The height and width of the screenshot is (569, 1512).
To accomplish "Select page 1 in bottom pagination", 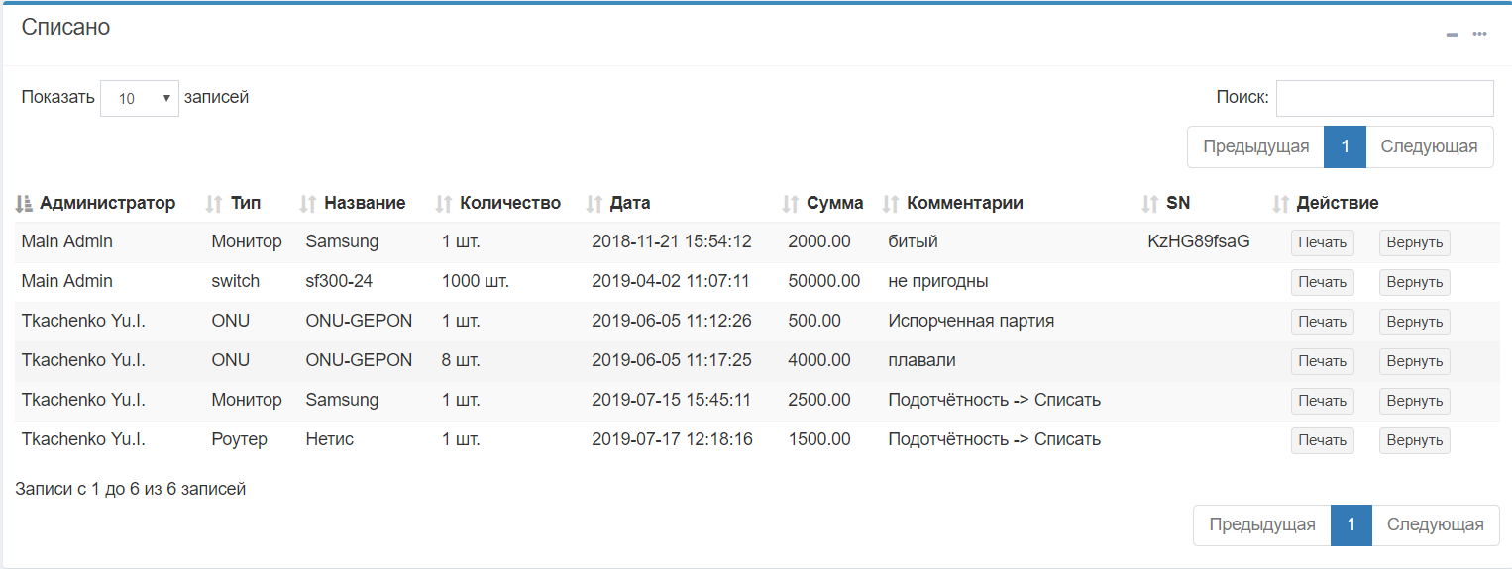I will 1351,524.
